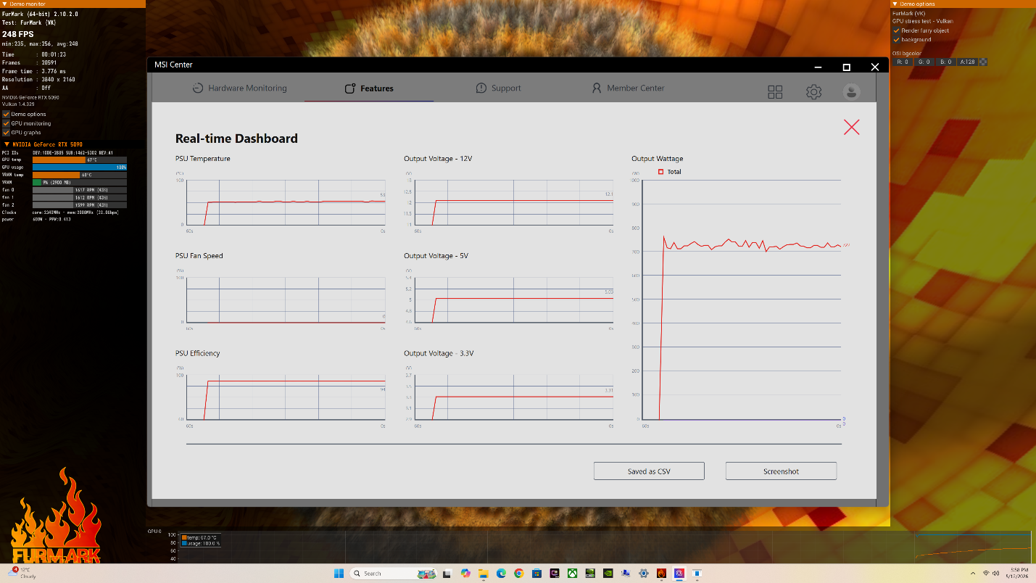Open the Windows Start menu
This screenshot has width=1036, height=583.
(339, 574)
